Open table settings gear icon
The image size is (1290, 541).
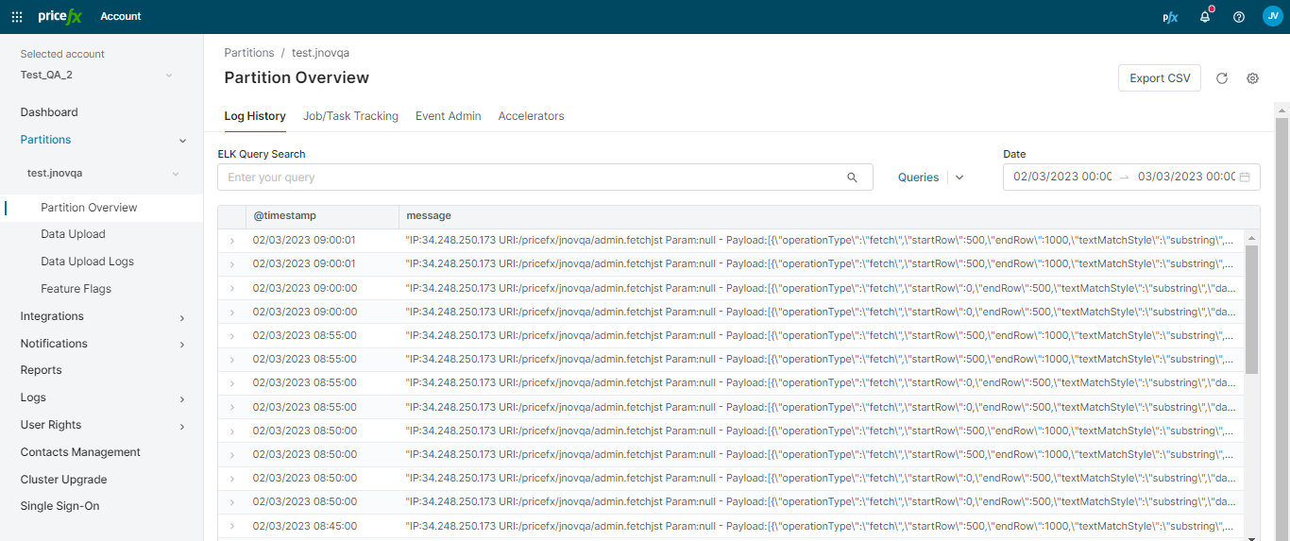point(1253,78)
